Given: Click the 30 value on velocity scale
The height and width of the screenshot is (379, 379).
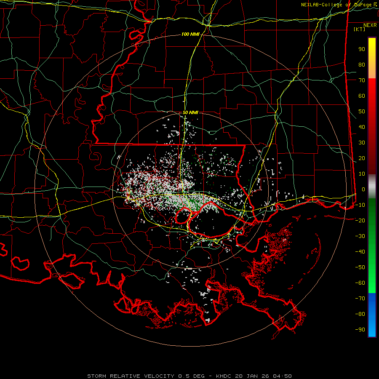Looking at the screenshot, I should [362, 143].
